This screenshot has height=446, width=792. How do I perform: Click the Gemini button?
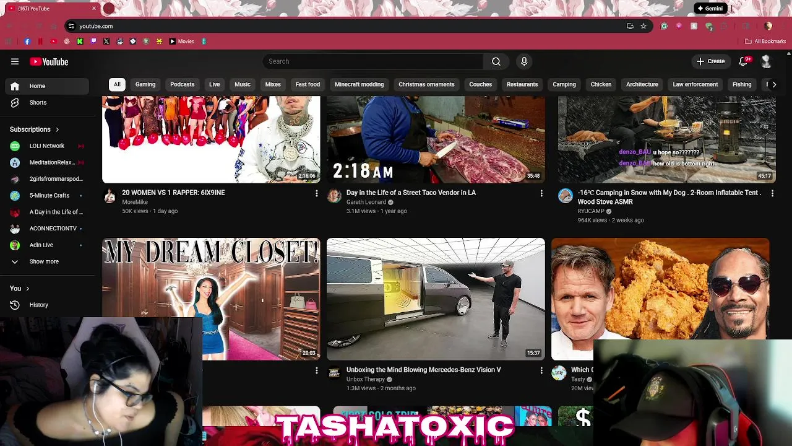[710, 9]
